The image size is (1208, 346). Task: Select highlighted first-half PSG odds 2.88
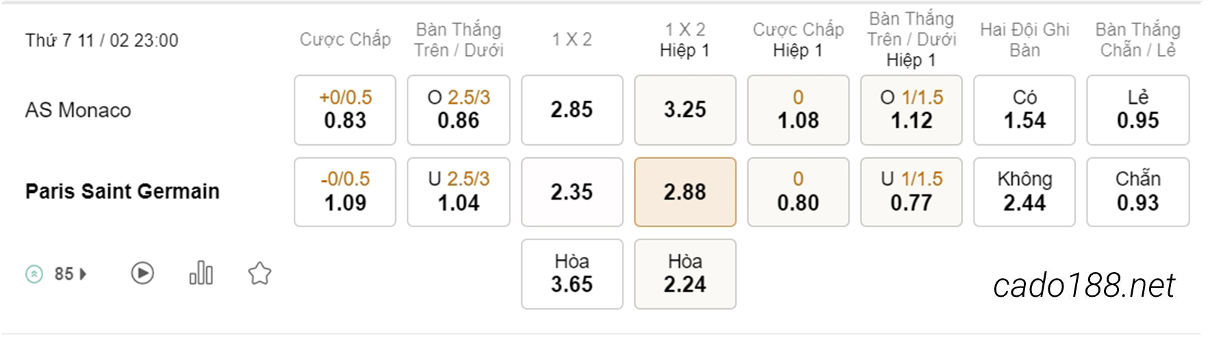(x=685, y=192)
